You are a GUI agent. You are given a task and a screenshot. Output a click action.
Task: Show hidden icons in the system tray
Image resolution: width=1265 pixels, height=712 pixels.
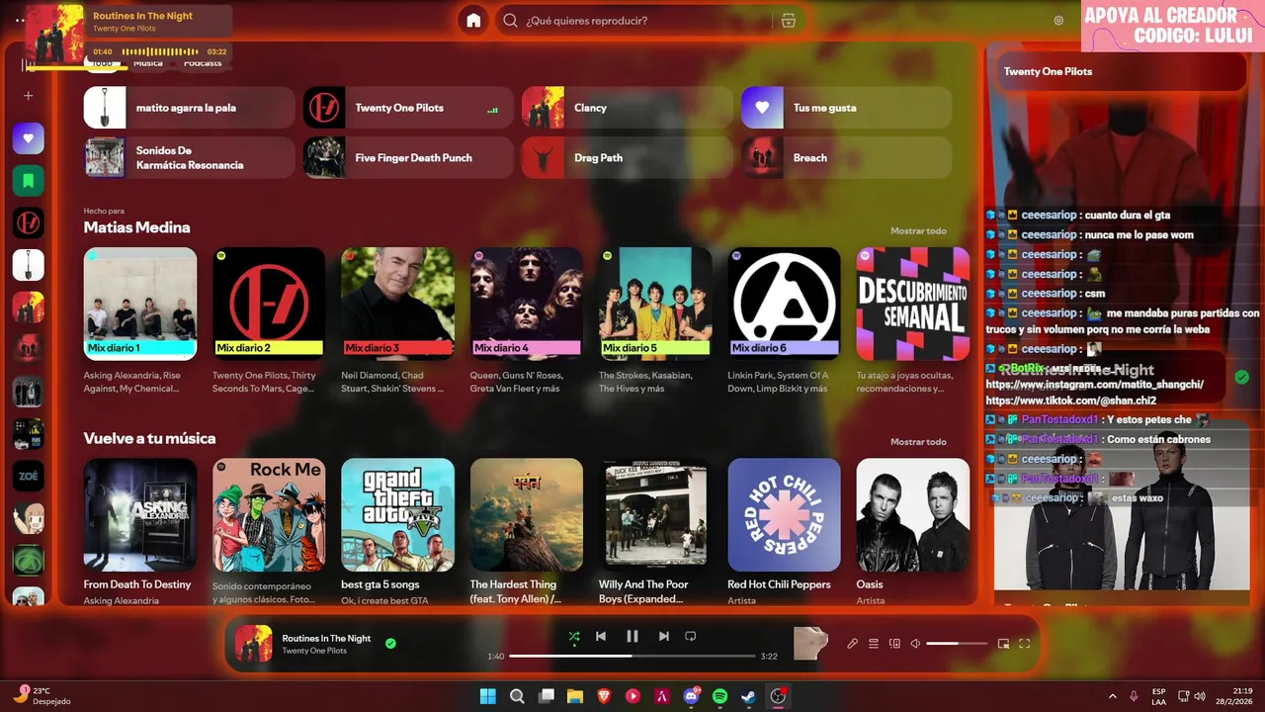click(x=1112, y=696)
